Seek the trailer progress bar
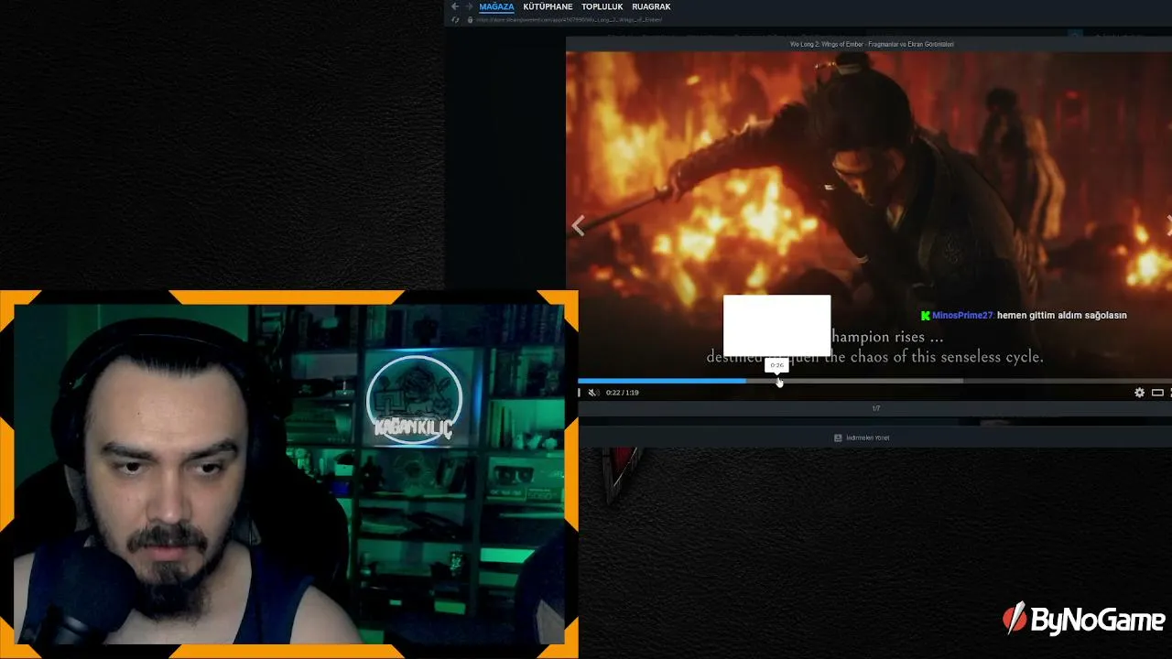This screenshot has height=659, width=1172. click(874, 381)
